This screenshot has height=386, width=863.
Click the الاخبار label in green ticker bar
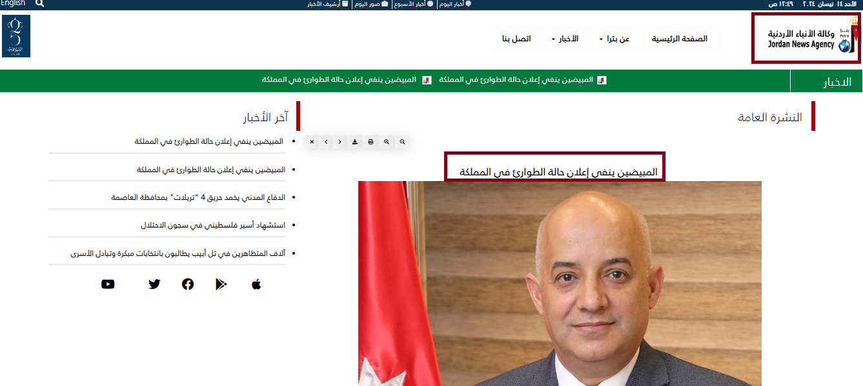(838, 82)
